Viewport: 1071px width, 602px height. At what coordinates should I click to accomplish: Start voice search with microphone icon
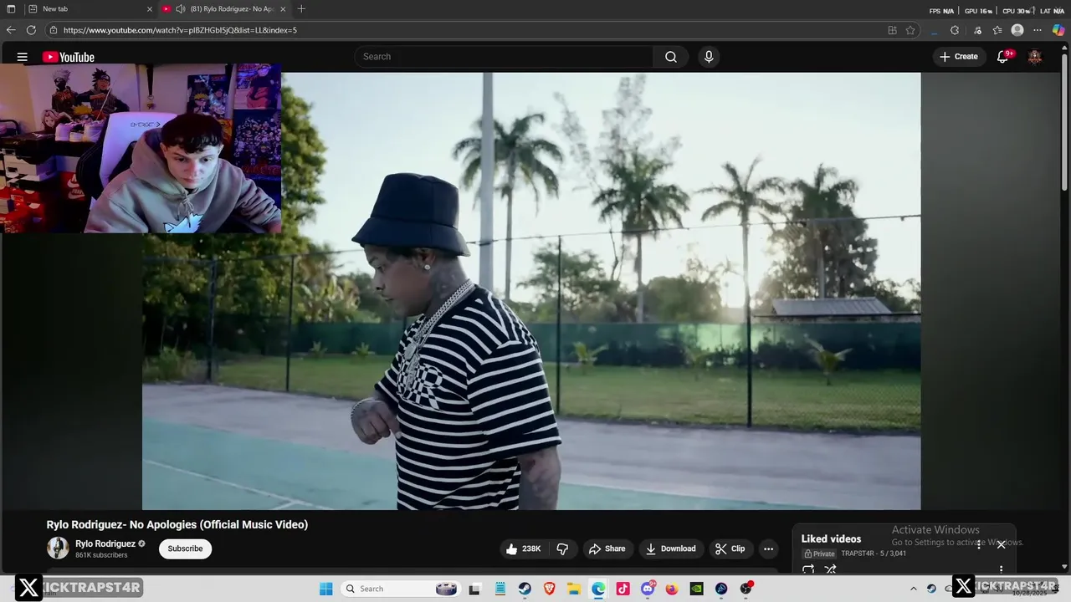point(709,57)
